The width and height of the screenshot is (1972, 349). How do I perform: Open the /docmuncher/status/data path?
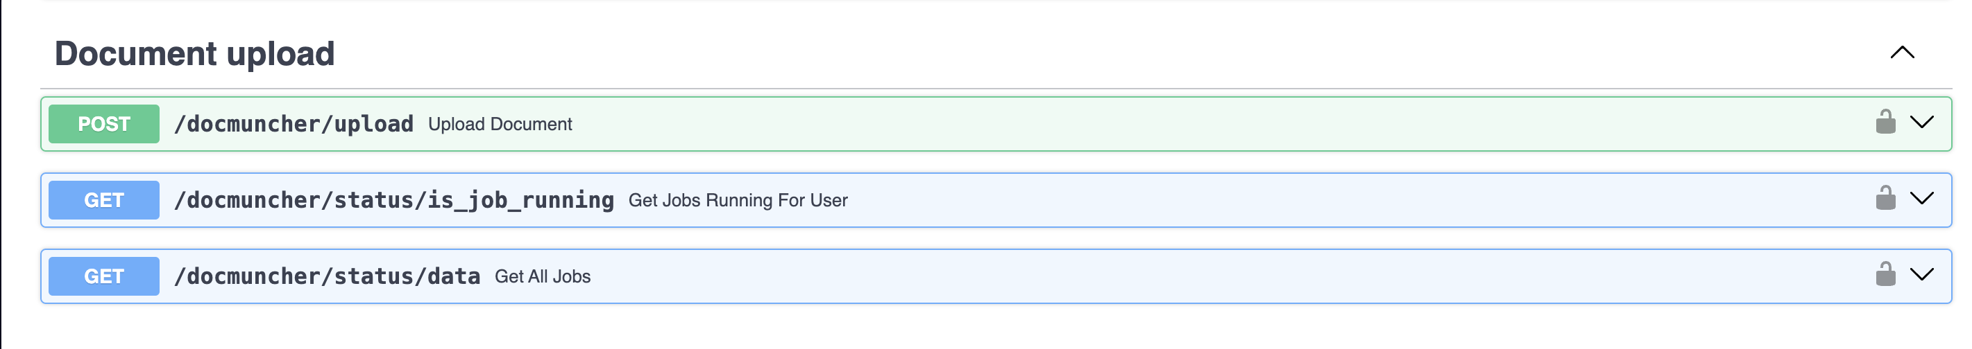(327, 276)
